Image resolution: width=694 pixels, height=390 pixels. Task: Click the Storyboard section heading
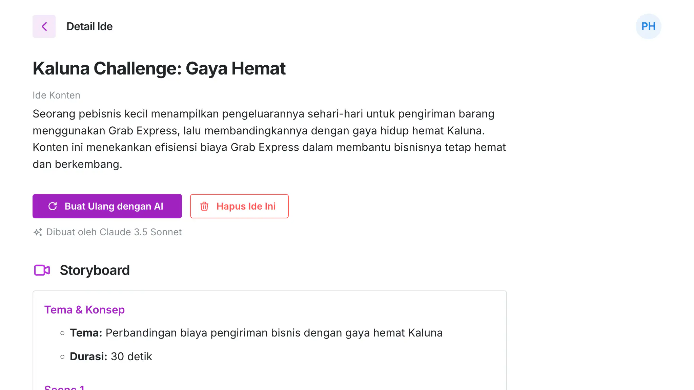[95, 270]
